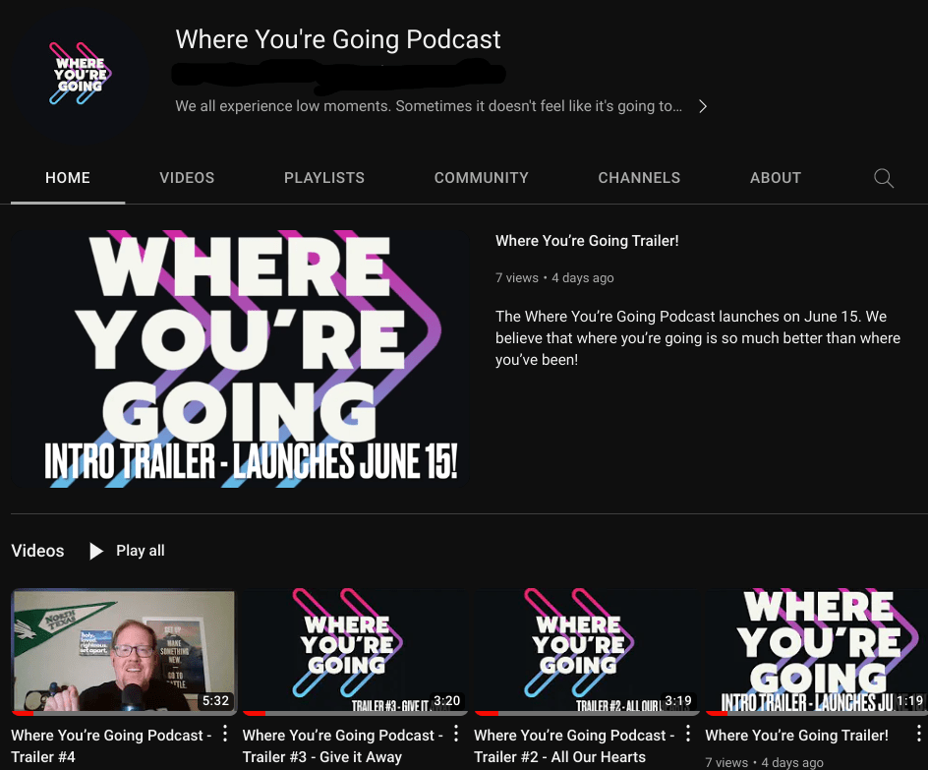Select the Channels tab
This screenshot has height=770, width=928.
(639, 178)
